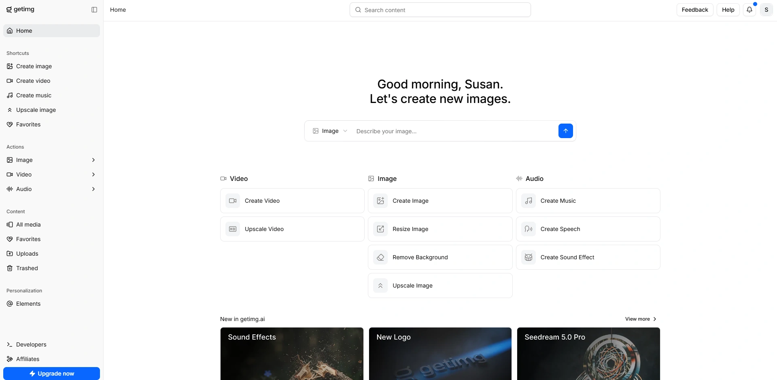
Task: Click the Elements at-sign icon
Action: 10,304
